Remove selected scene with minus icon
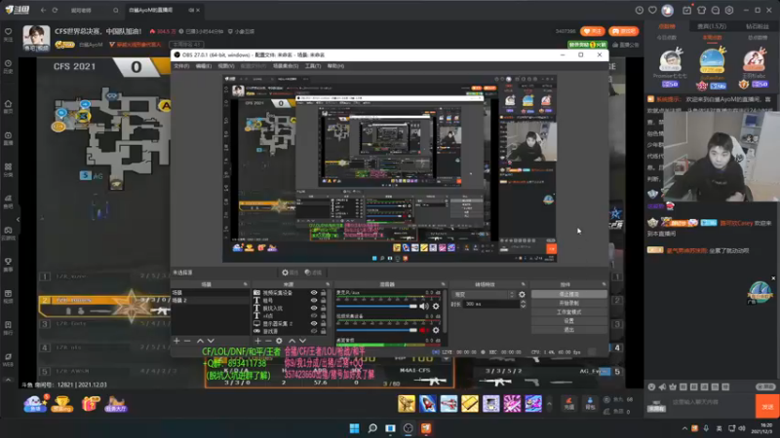The width and height of the screenshot is (780, 438). tap(187, 341)
